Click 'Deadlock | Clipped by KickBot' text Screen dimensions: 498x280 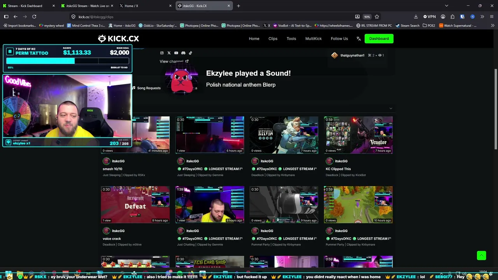click(x=346, y=175)
